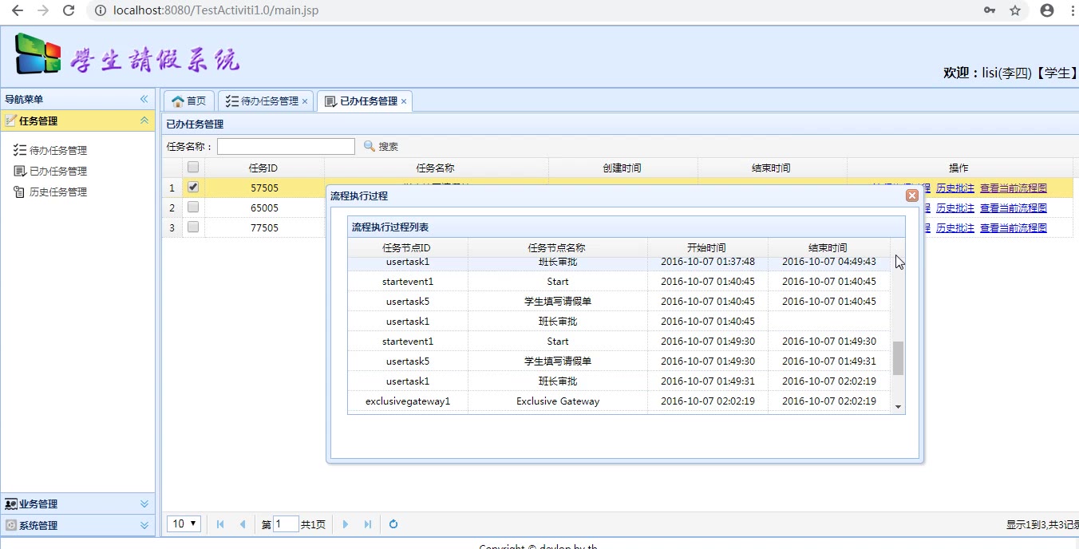This screenshot has height=549, width=1079.
Task: Go to next page in pager
Action: point(346,524)
